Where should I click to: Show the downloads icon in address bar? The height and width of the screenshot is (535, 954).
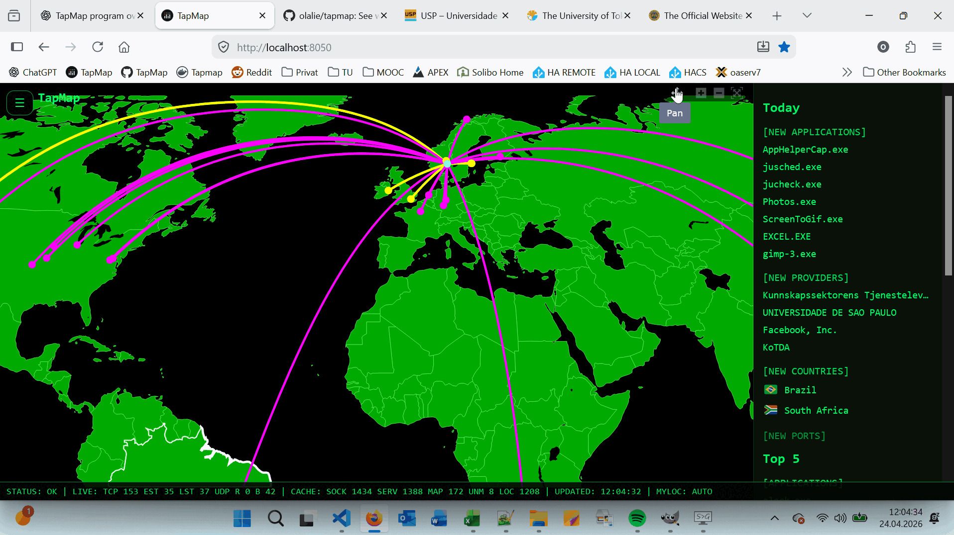coord(763,47)
